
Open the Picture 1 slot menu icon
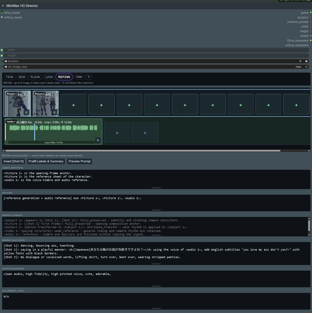[26, 112]
